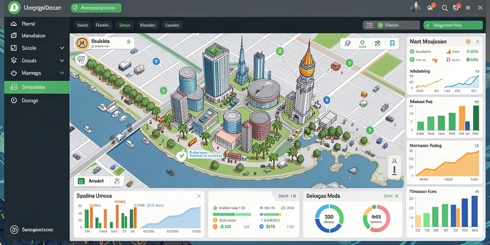Click the chat bubble icon on map toolbar
This screenshot has height=245, width=490.
pos(347,44)
